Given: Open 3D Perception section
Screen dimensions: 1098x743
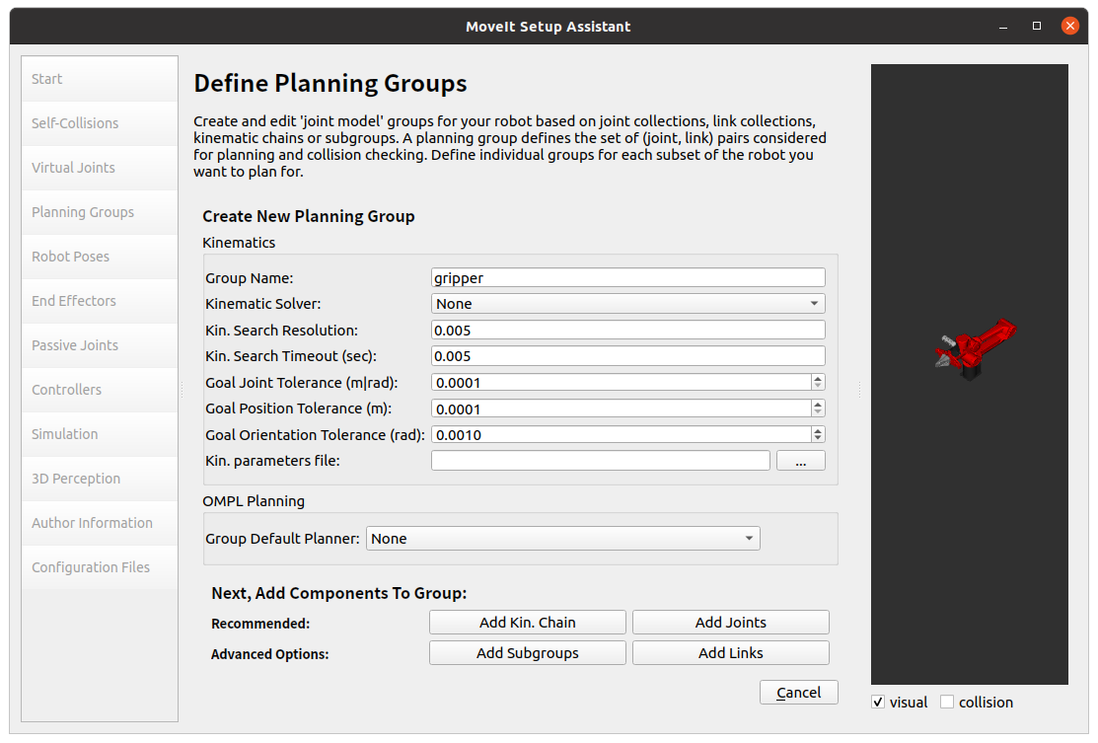Looking at the screenshot, I should pyautogui.click(x=100, y=479).
